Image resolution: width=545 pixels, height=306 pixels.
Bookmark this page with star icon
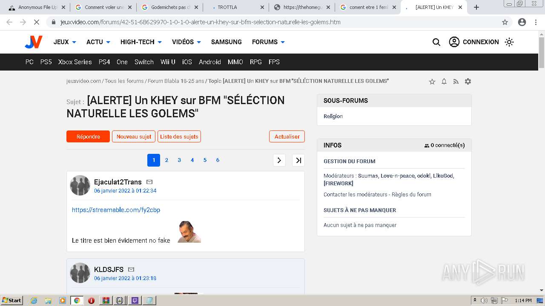tap(505, 22)
